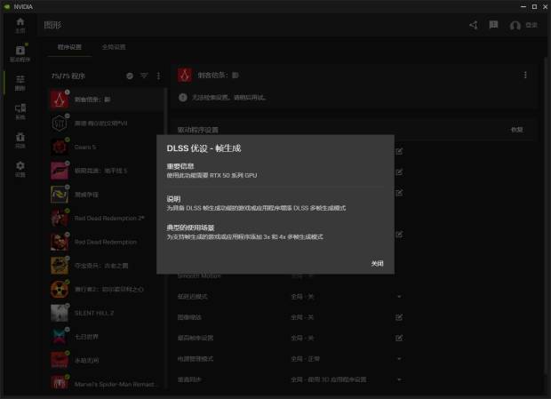The height and width of the screenshot is (399, 551).
Task: Open the 设置 Settings gear in sidebar
Action: click(x=20, y=169)
